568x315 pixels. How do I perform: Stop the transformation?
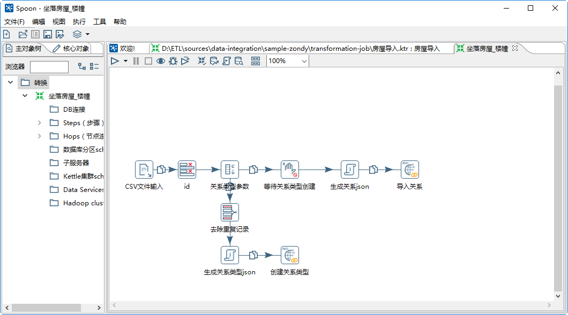[x=148, y=61]
